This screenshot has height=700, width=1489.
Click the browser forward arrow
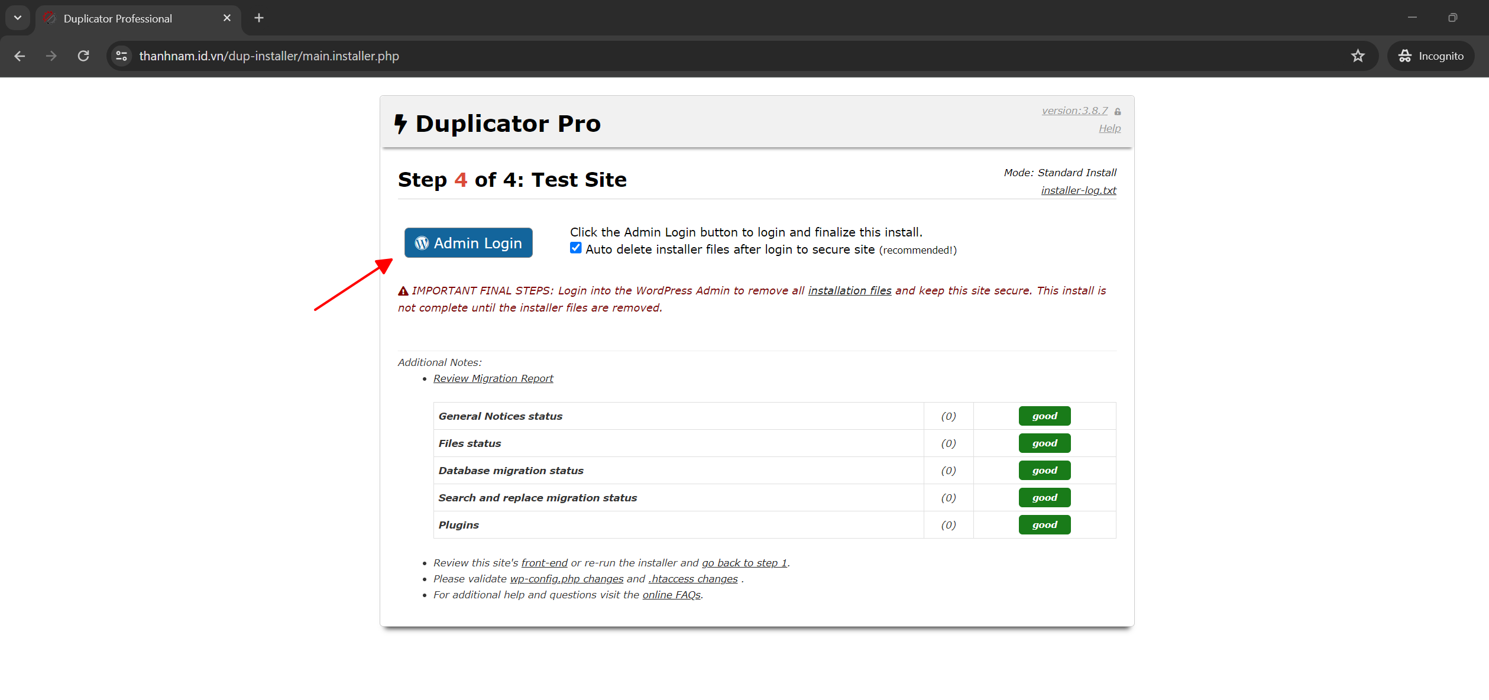click(x=51, y=56)
